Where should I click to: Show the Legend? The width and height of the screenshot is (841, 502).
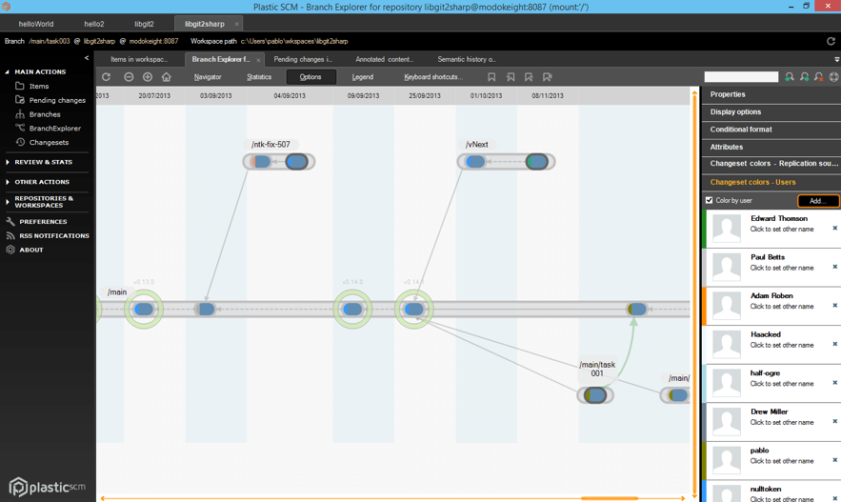(363, 77)
